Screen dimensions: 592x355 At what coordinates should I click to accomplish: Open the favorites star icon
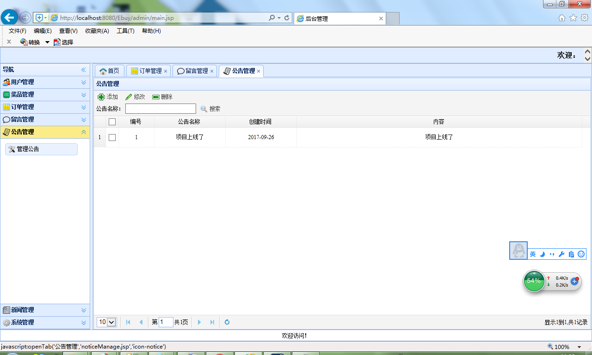tap(573, 18)
